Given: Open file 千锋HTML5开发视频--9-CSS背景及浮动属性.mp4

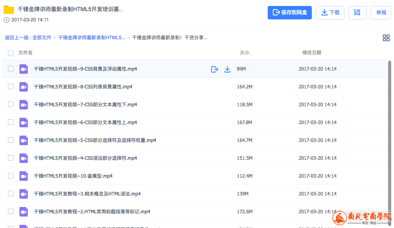Looking at the screenshot, I should pos(85,69).
